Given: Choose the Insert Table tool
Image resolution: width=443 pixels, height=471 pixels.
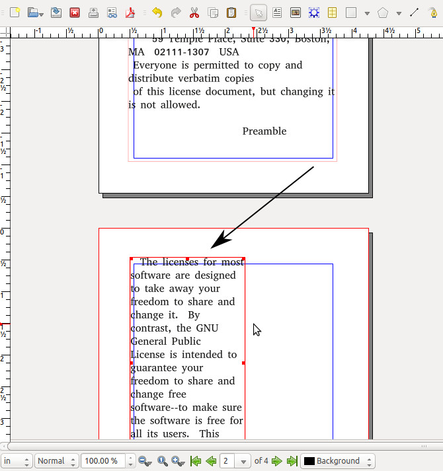Looking at the screenshot, I should (x=333, y=13).
